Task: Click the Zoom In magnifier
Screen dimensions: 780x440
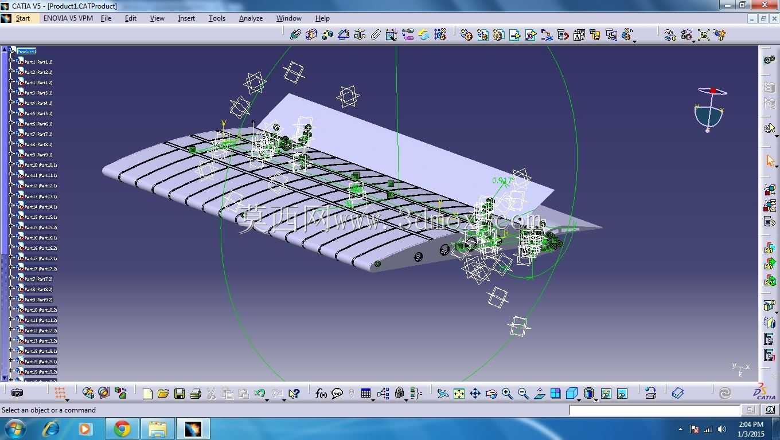Action: coord(507,394)
